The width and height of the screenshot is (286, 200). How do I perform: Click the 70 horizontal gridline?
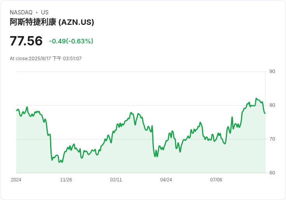141,139
